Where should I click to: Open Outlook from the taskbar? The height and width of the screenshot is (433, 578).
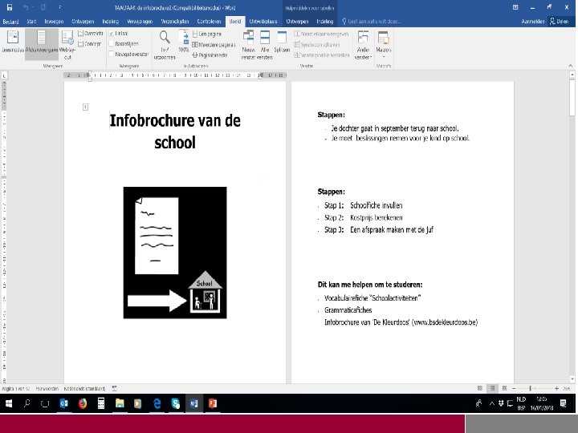tap(63, 403)
